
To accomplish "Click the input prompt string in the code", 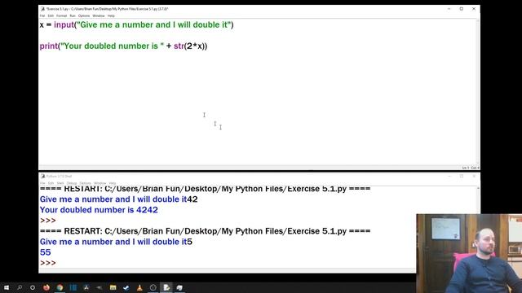I will (154, 25).
